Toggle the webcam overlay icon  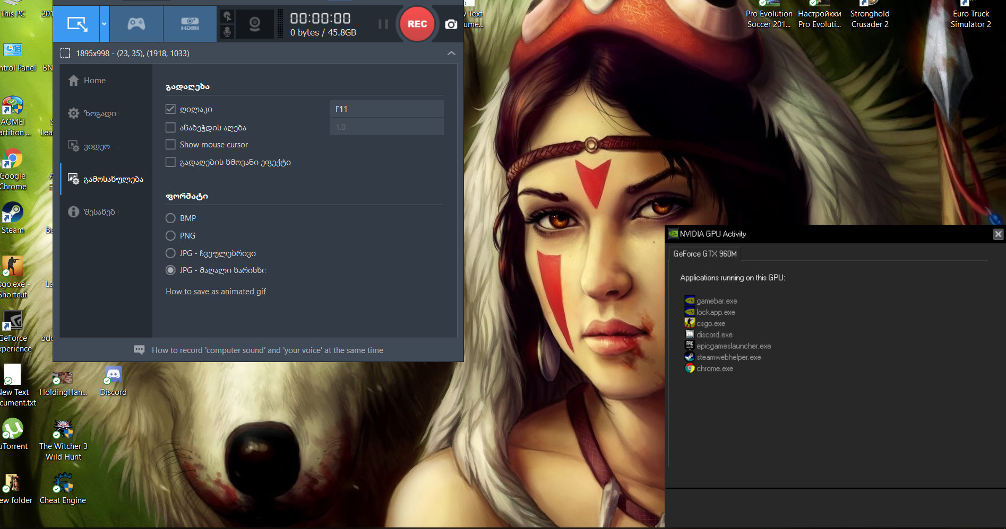pos(255,24)
